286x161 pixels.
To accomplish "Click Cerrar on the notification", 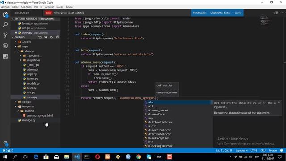I will click(238, 13).
